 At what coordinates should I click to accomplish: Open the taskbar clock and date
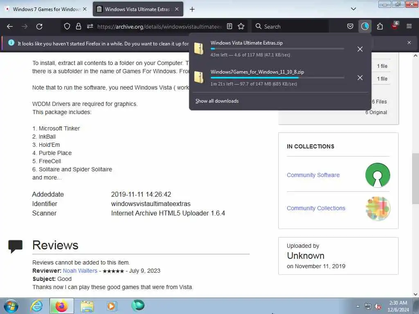(398, 306)
